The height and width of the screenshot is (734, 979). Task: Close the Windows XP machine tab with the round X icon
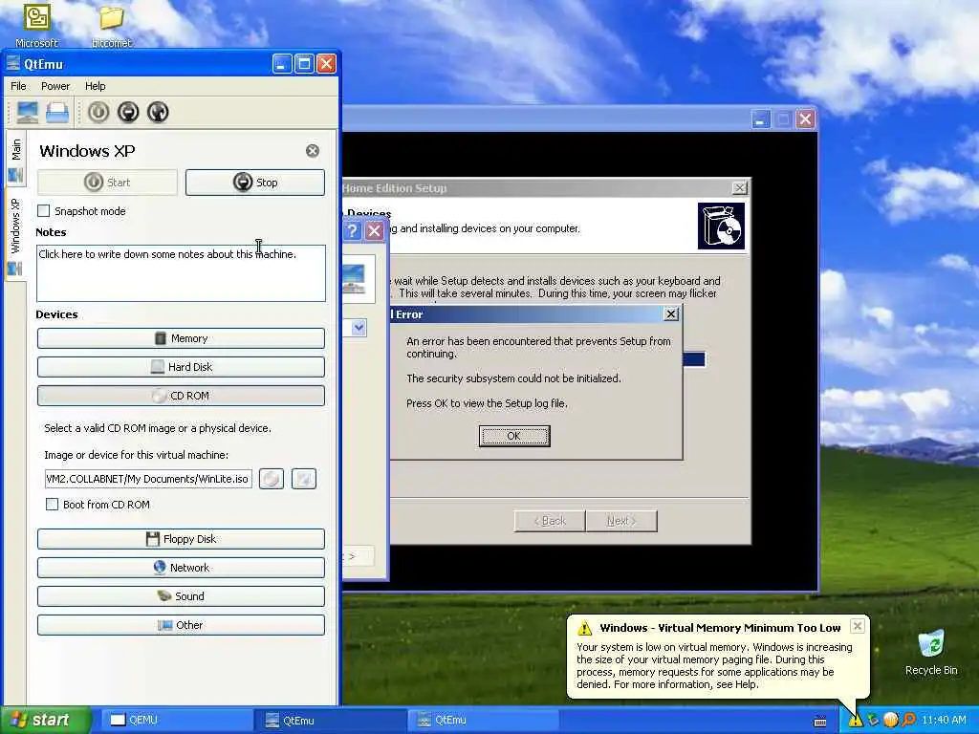click(x=313, y=150)
